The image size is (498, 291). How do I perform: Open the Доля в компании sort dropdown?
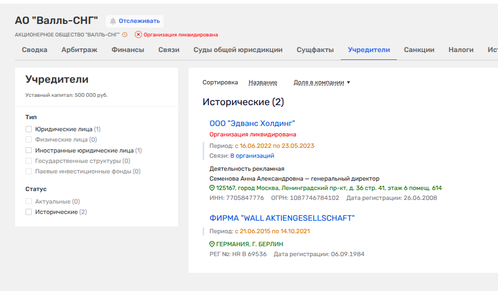(x=321, y=82)
